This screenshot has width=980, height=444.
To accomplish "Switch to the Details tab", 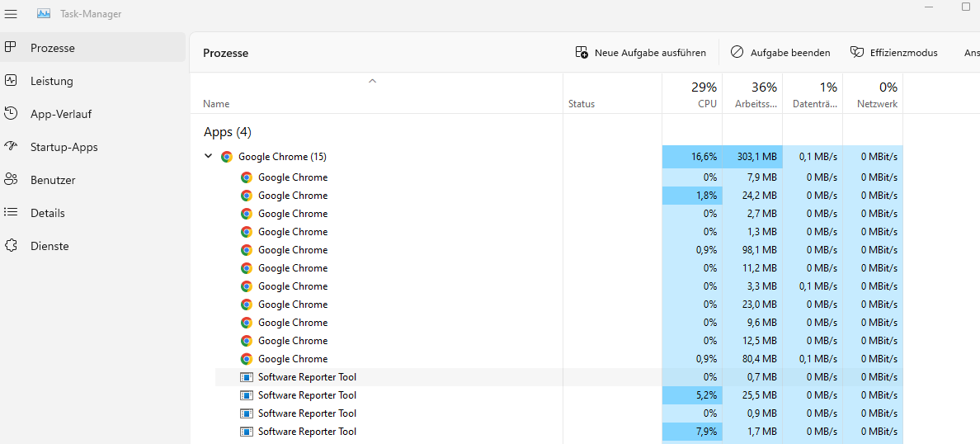I will (47, 213).
